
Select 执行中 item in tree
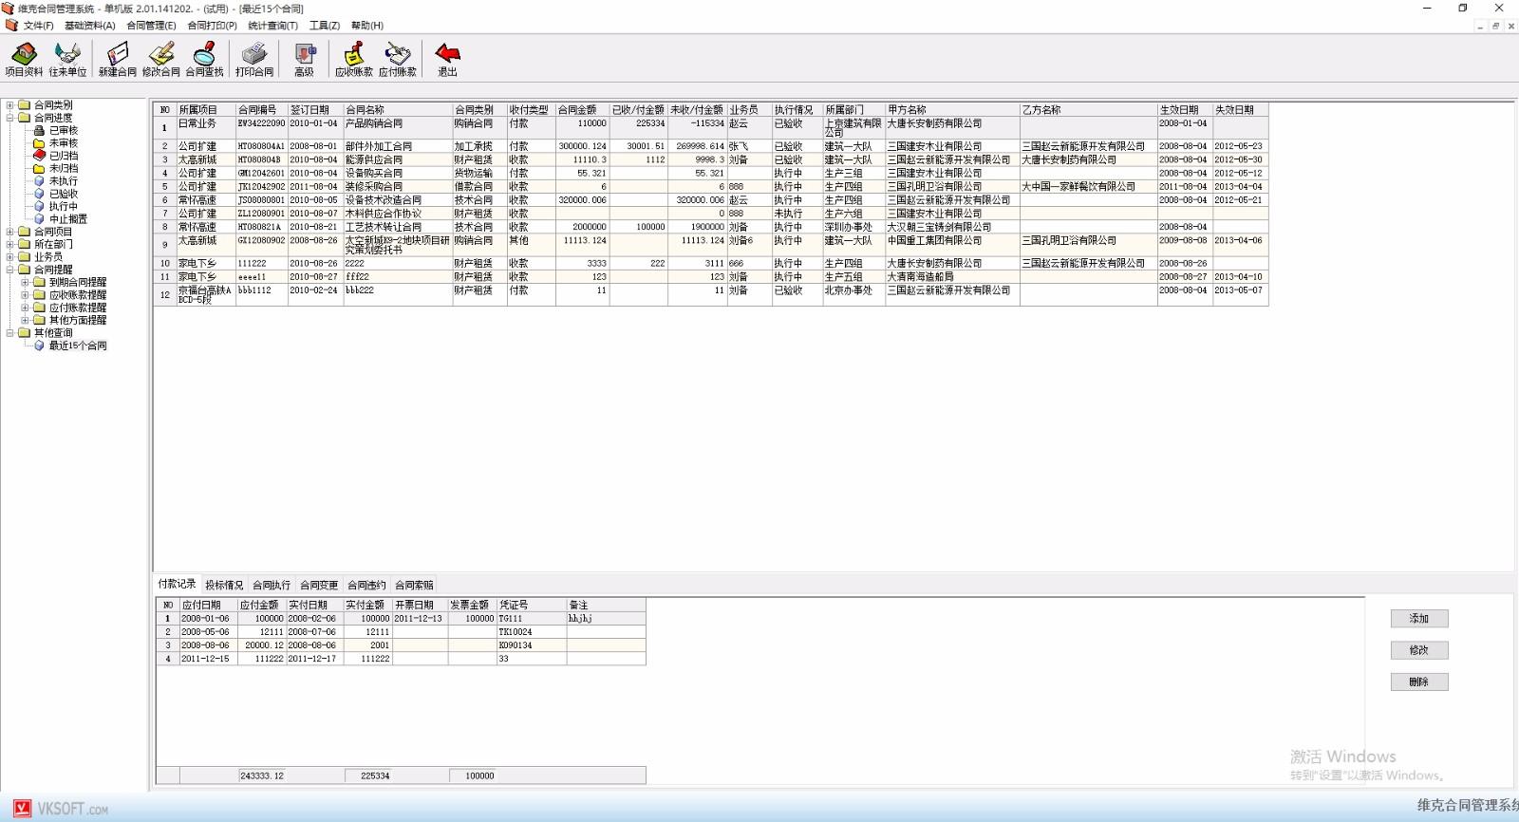(64, 206)
